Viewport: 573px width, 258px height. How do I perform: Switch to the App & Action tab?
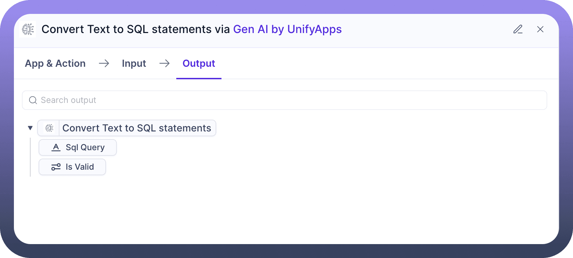[x=55, y=63]
